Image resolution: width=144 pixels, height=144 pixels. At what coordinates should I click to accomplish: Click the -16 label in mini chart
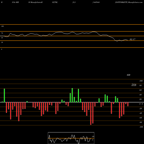click(x=93, y=137)
